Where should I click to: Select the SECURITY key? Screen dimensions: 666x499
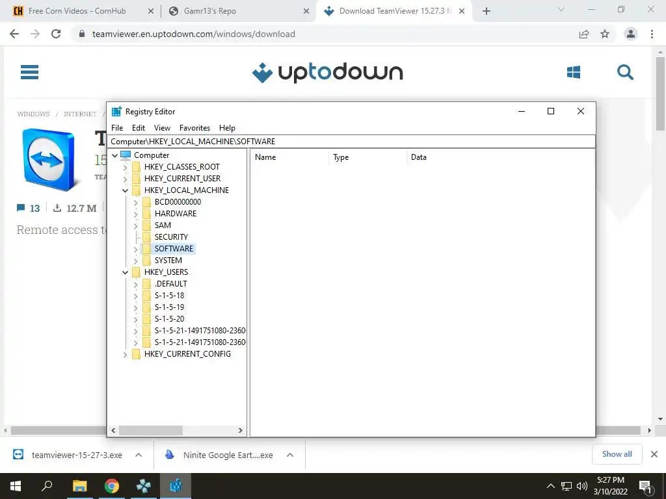pyautogui.click(x=171, y=237)
